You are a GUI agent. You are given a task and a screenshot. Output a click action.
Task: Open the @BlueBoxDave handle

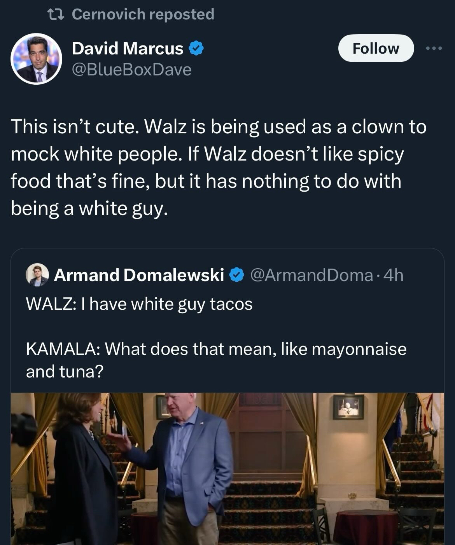[131, 70]
